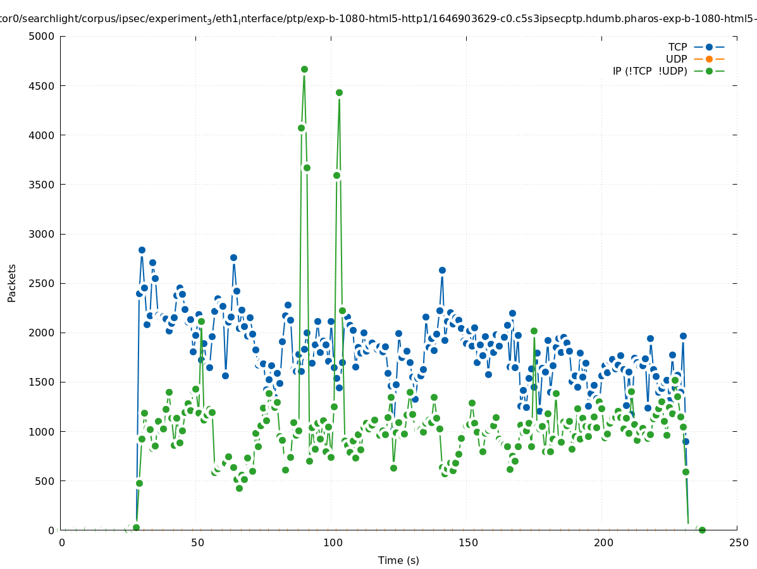Select the highest green peak data point

point(304,69)
